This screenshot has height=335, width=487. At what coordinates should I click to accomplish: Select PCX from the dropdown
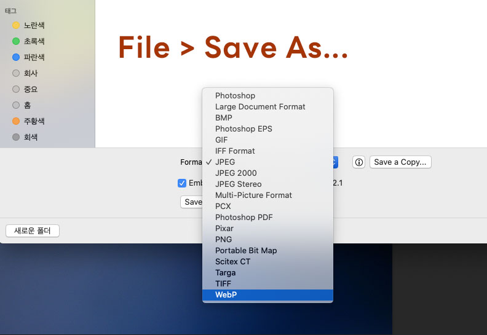click(267, 207)
